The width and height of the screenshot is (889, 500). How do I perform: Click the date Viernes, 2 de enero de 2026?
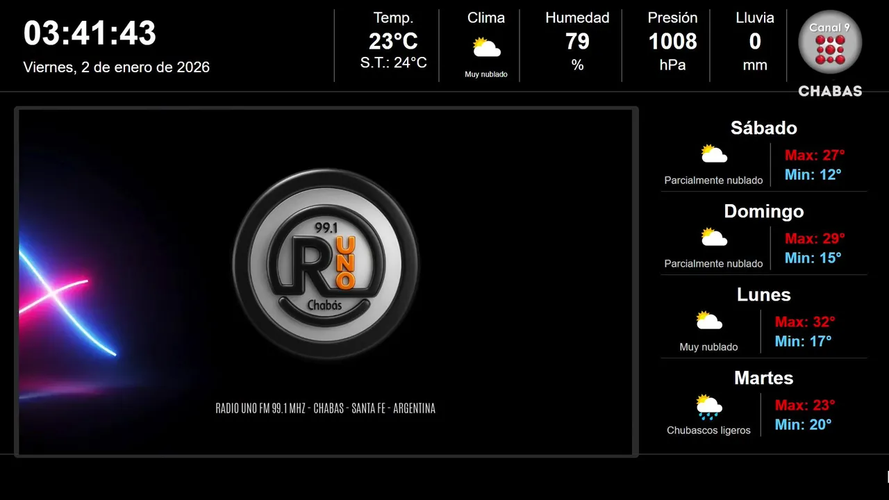[117, 67]
